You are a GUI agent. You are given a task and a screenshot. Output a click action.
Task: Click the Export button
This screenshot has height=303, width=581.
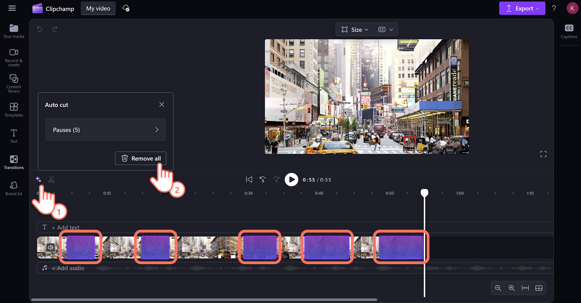click(522, 8)
